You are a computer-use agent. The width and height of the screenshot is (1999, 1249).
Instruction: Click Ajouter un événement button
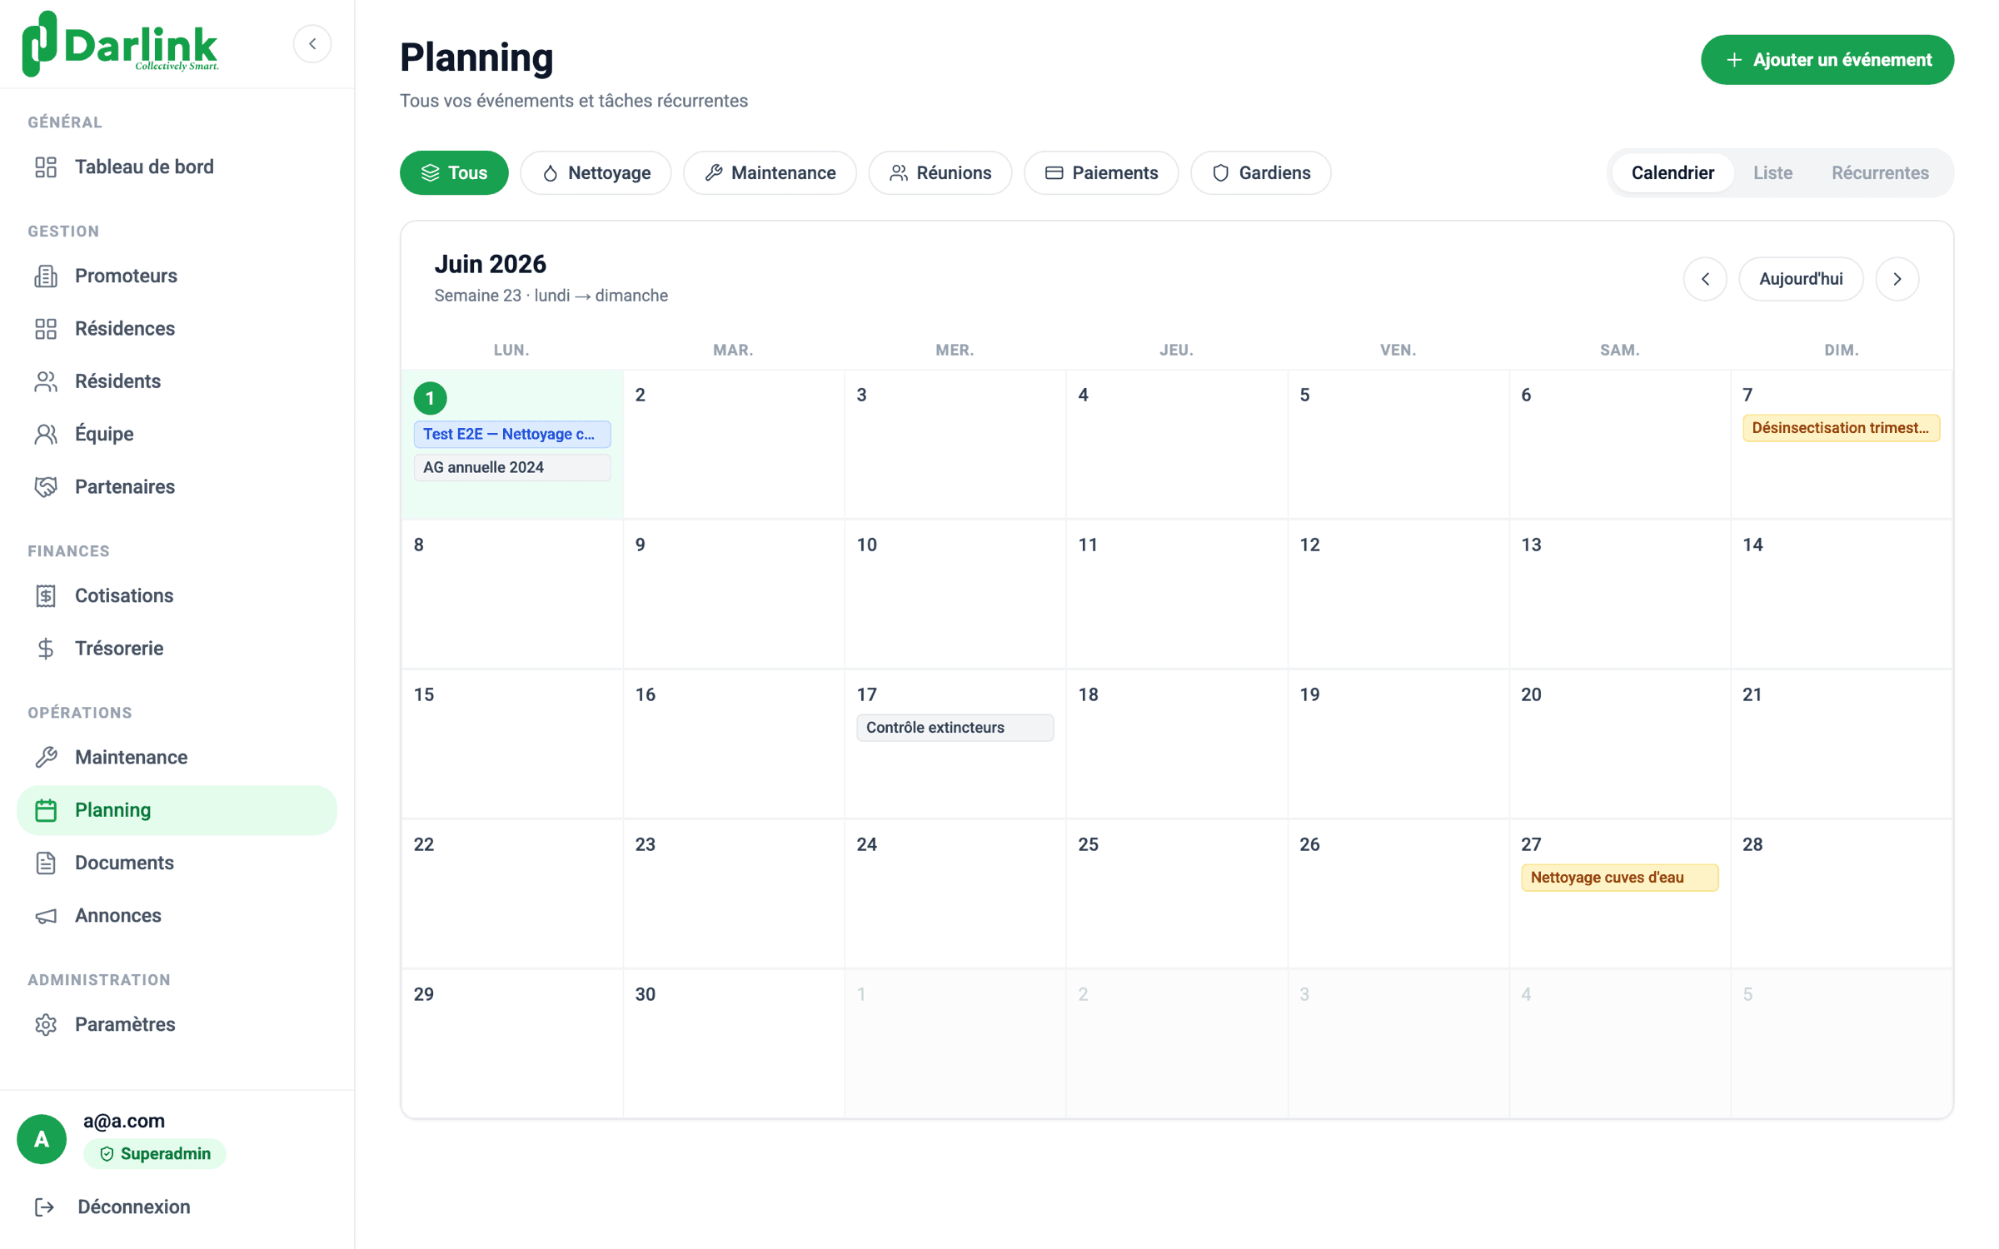coord(1827,60)
